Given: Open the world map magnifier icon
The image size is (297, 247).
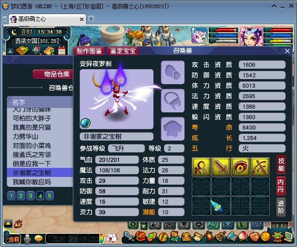Looking at the screenshot, I should coord(37,50).
